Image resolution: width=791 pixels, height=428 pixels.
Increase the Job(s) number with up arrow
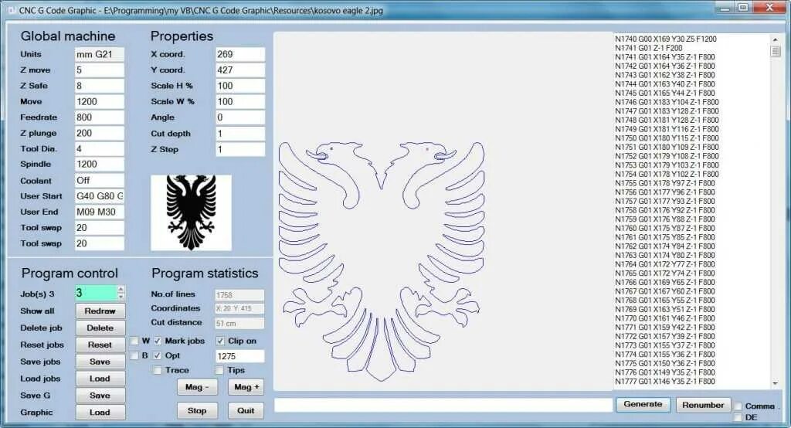121,289
